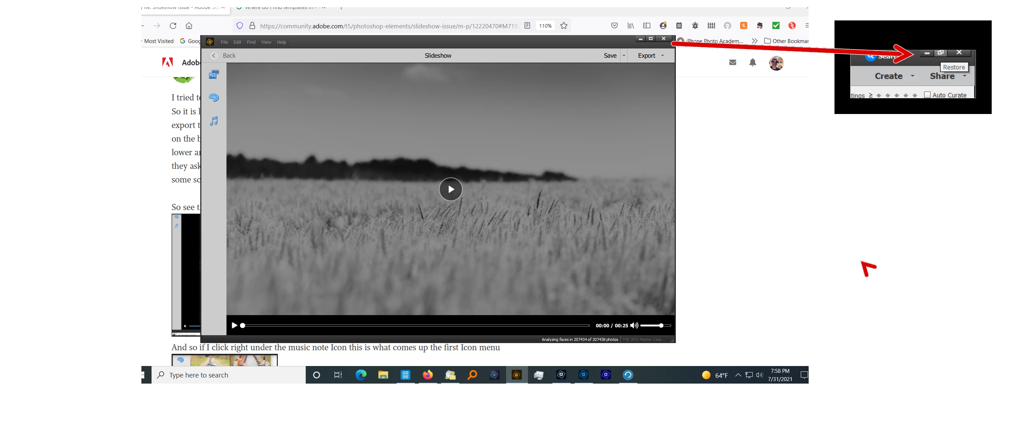1010x437 pixels.
Task: Open the user profile avatar
Action: click(x=776, y=63)
